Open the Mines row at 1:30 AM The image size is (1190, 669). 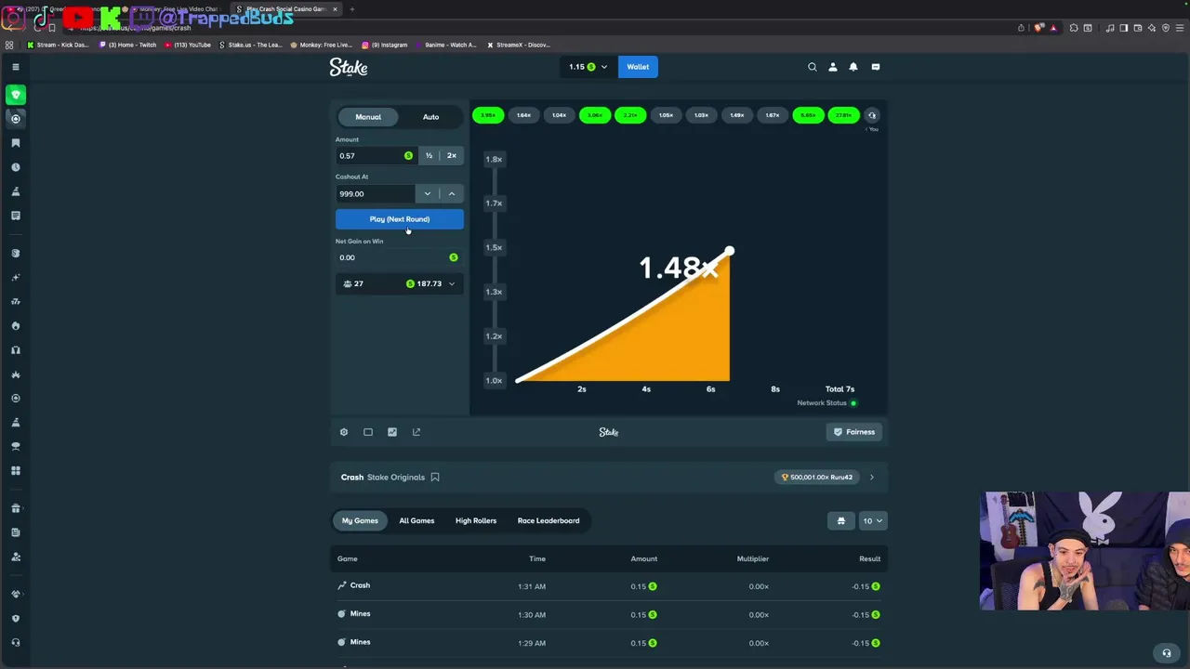pyautogui.click(x=609, y=614)
